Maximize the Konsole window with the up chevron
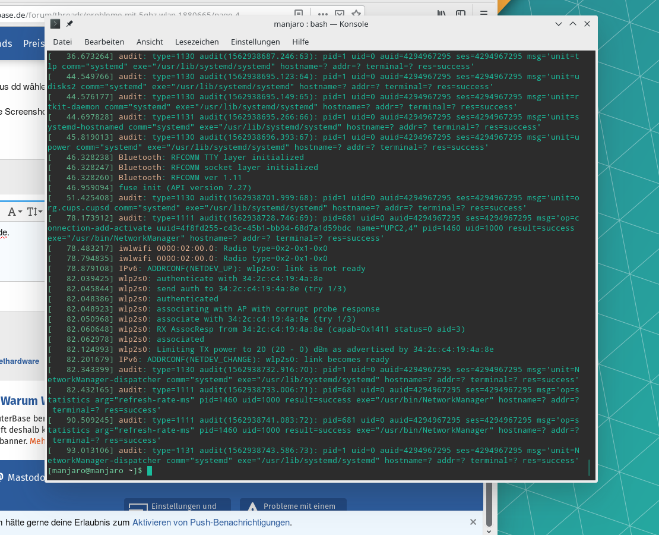This screenshot has width=659, height=535. [x=573, y=24]
